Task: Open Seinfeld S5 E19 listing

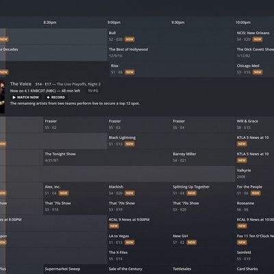Action: [255, 256]
